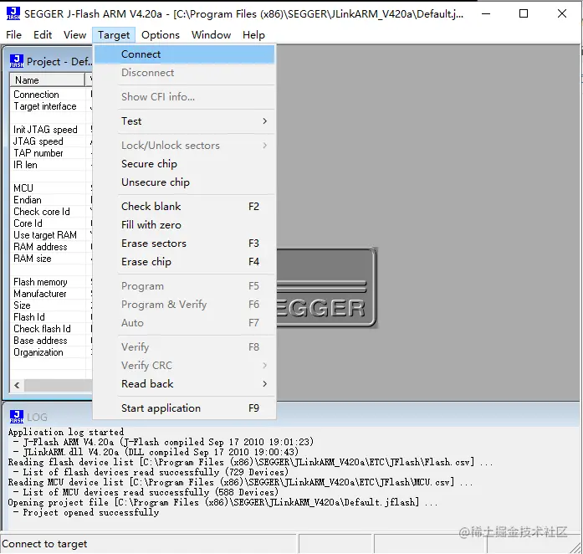This screenshot has height=554, width=583.
Task: Expand the Test submenu
Action: coord(184,121)
